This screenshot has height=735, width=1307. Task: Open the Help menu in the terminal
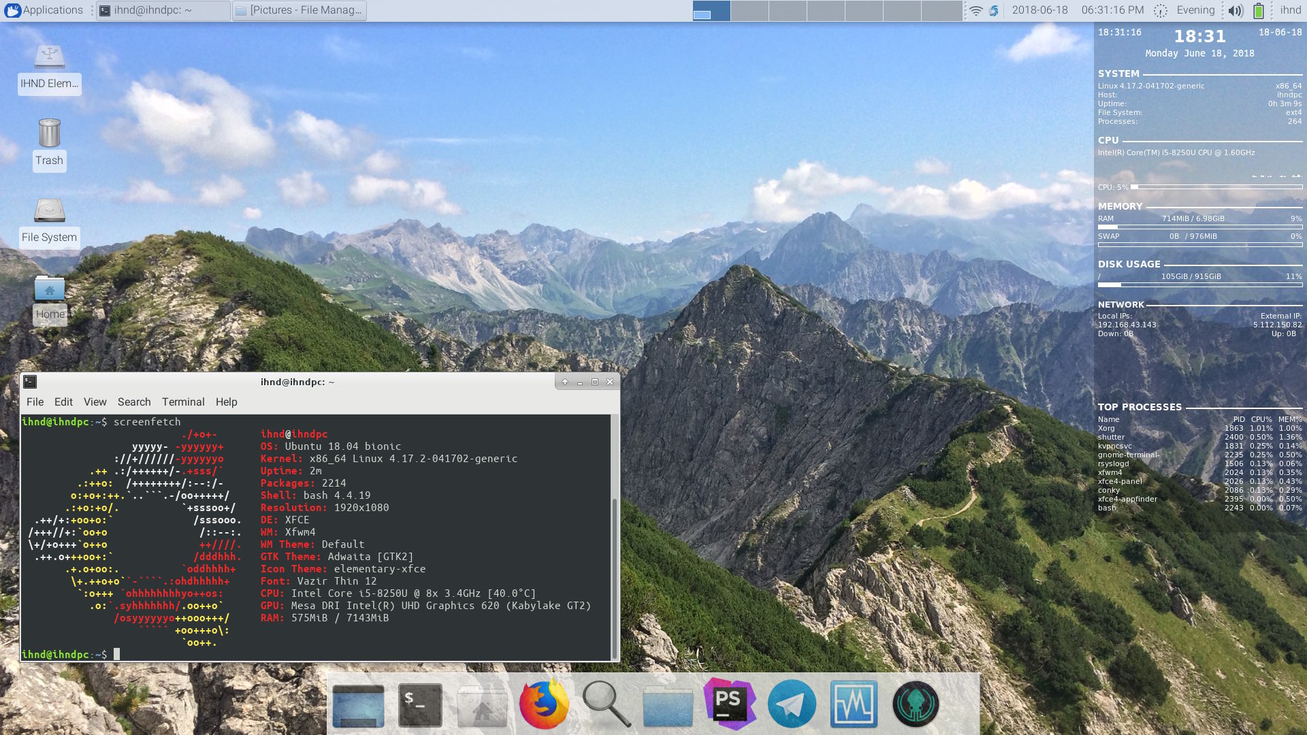coord(226,402)
